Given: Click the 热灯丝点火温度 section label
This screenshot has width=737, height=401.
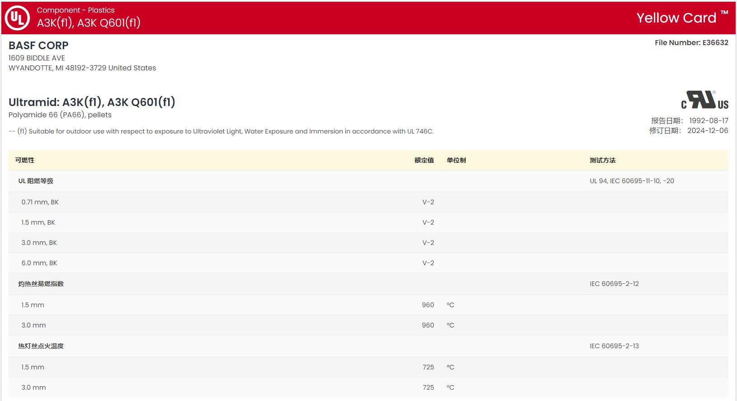Looking at the screenshot, I should [41, 346].
